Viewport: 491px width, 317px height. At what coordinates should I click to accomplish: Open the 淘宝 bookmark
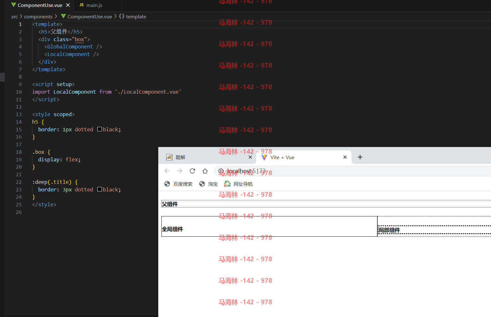tap(208, 184)
